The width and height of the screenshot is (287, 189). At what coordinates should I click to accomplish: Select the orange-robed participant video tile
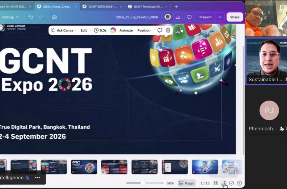pos(266,18)
